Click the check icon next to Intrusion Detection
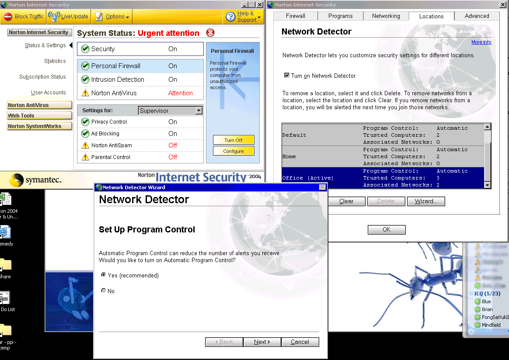Screen dimensions: 509x360 pos(85,80)
